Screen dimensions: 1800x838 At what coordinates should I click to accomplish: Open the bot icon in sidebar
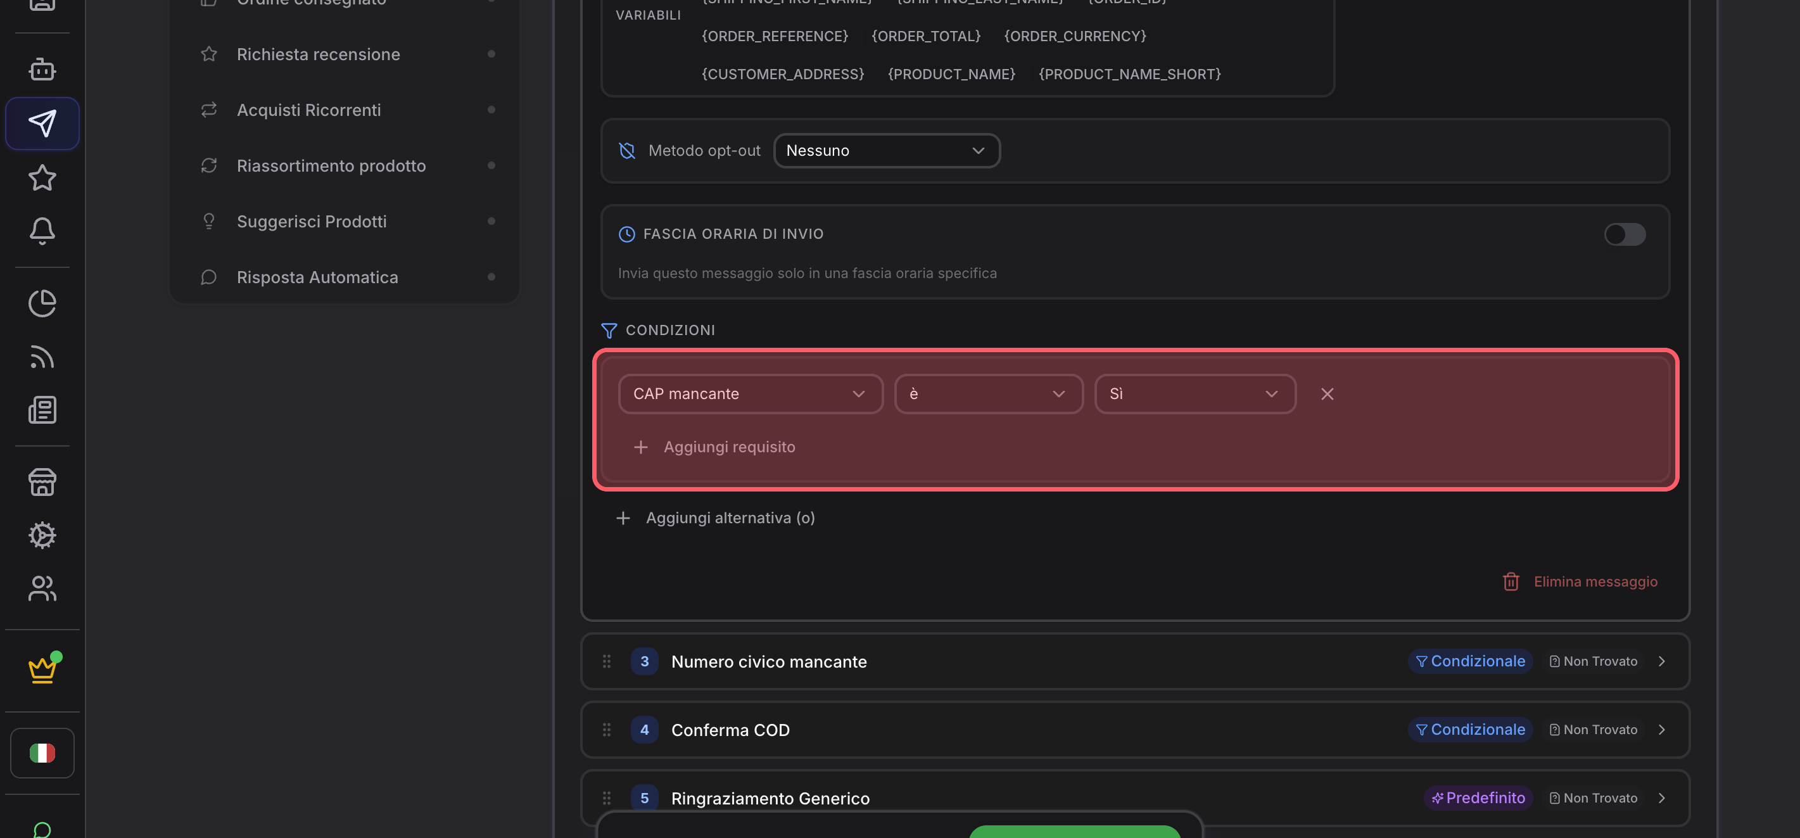(x=42, y=69)
